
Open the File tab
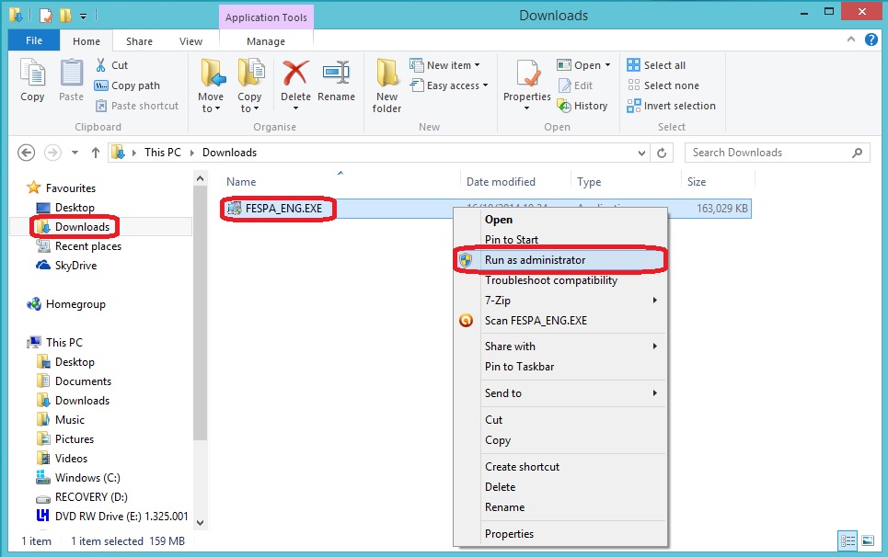(34, 40)
